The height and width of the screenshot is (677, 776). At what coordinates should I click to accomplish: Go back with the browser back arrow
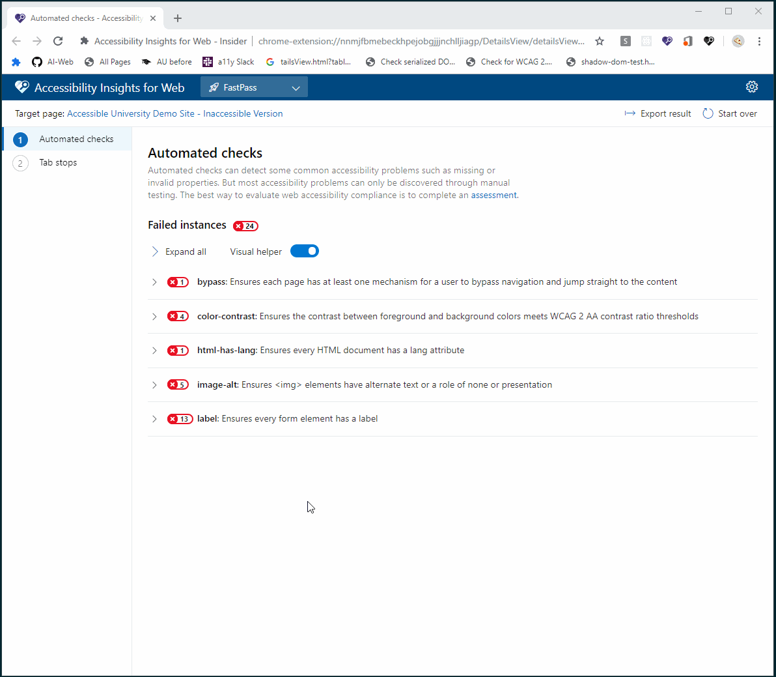16,41
